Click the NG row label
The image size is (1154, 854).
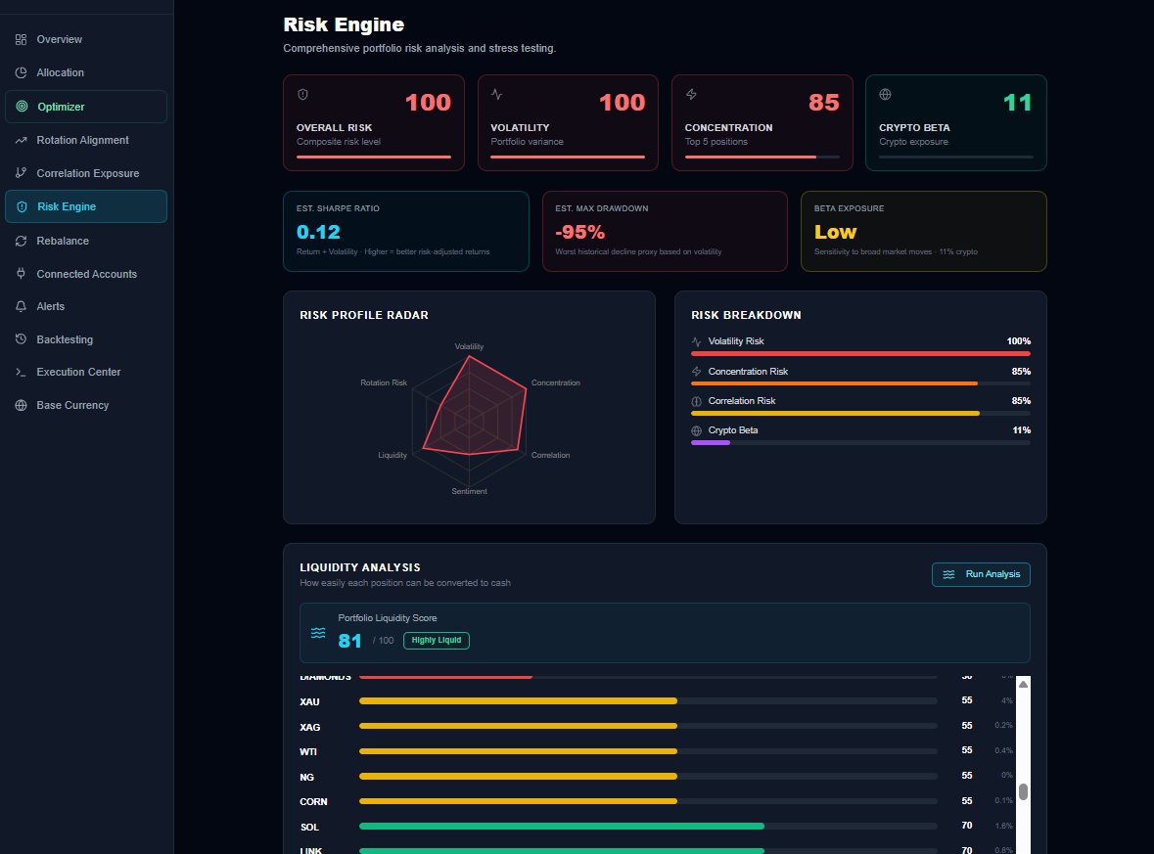(307, 778)
